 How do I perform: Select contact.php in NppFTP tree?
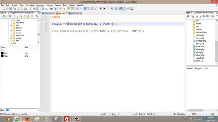tap(201, 41)
